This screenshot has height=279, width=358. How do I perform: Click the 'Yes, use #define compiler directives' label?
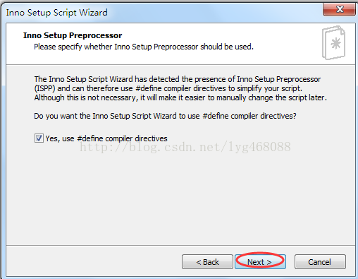pos(106,138)
